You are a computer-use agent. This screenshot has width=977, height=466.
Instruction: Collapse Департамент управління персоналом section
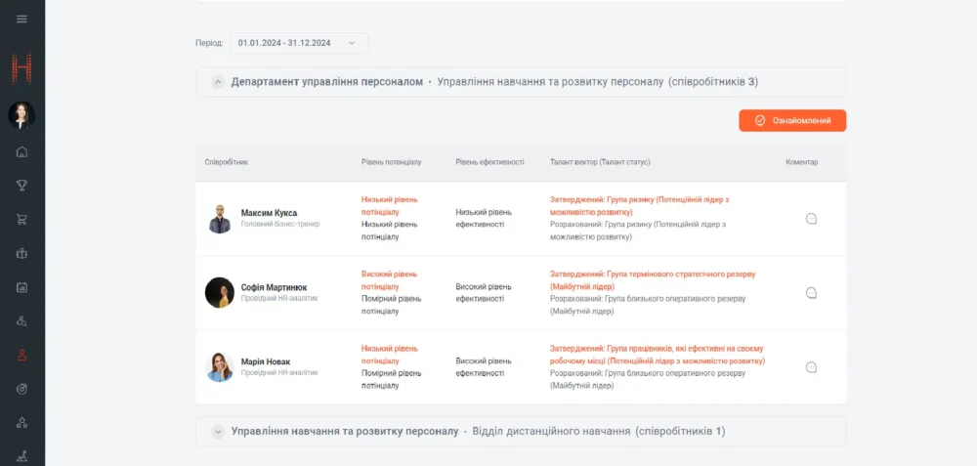point(218,82)
